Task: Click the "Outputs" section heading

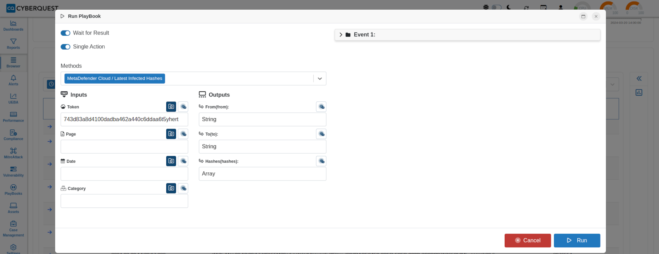Action: pos(219,95)
